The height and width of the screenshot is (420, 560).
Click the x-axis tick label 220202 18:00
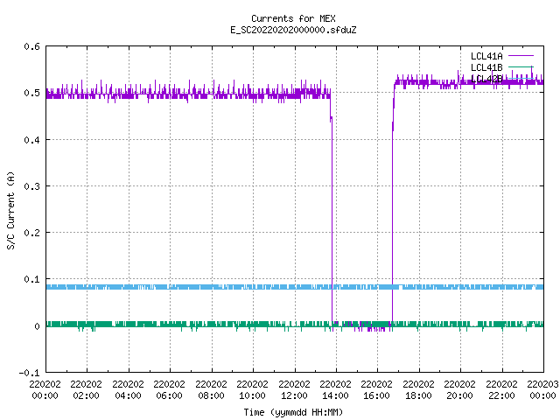[418, 389]
